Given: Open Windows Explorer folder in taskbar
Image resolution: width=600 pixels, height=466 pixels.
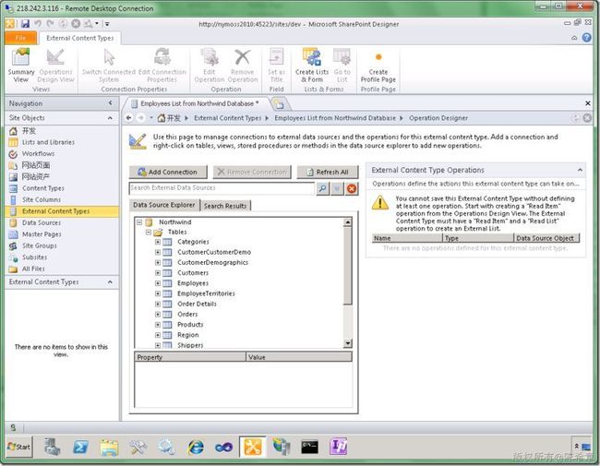Looking at the screenshot, I should click(110, 447).
